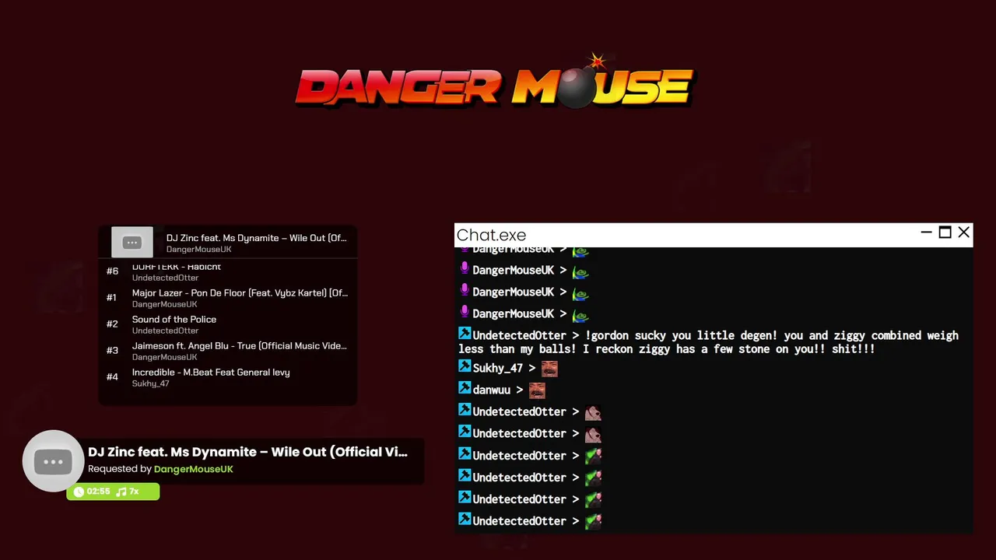Click the Danger Mouse bomb logo
996x560 pixels.
[494, 81]
